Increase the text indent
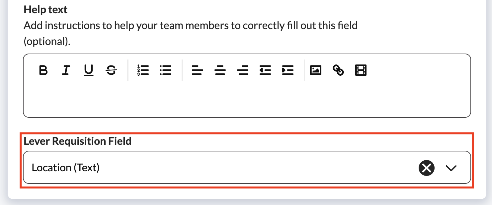Viewport: 492px width, 205px height. [x=288, y=70]
